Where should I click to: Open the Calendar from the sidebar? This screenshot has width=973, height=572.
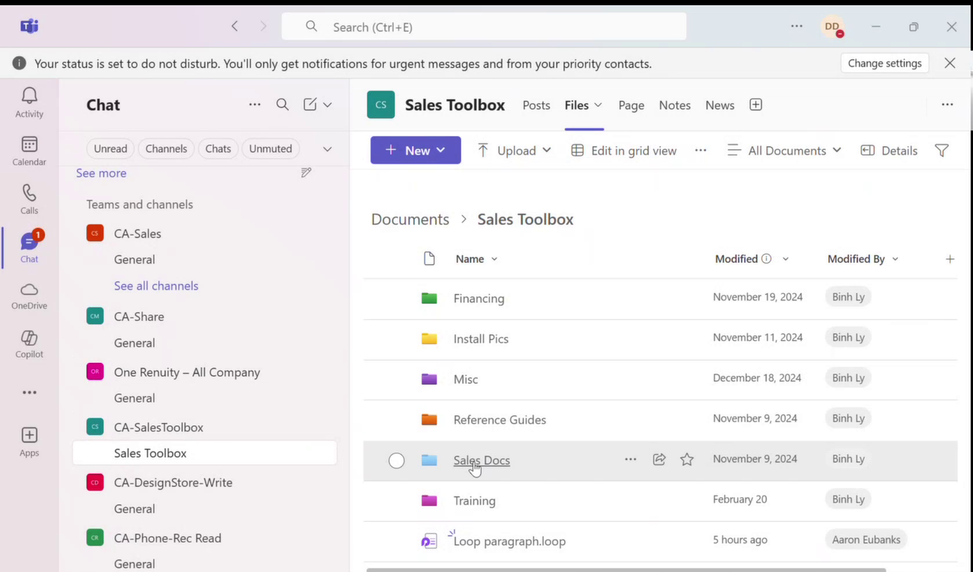(29, 151)
